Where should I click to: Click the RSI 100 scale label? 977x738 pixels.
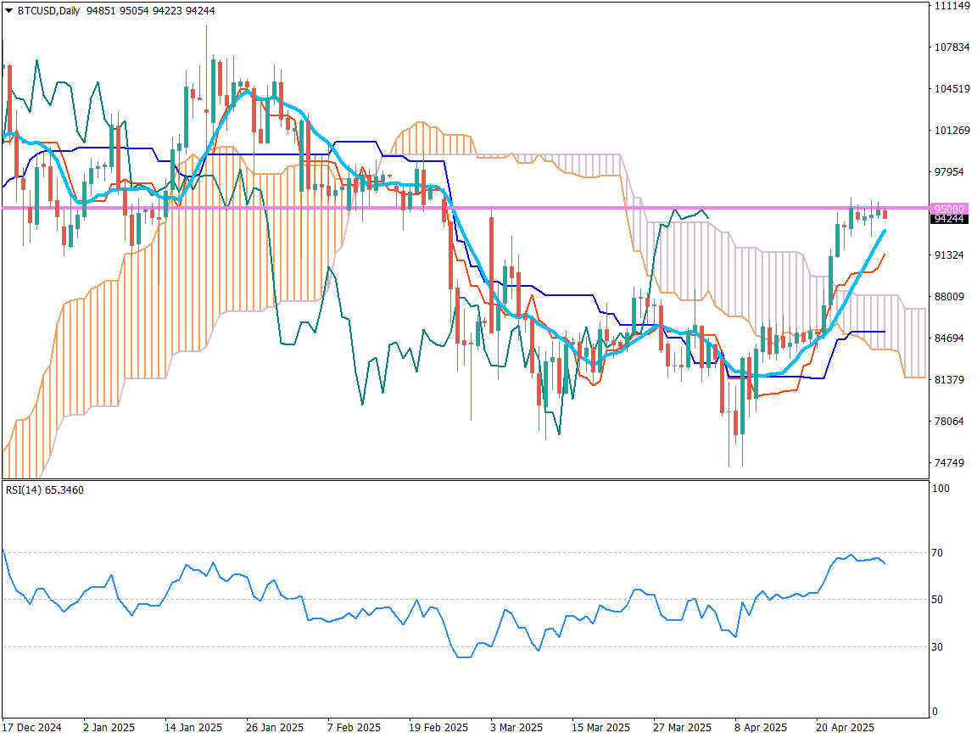[940, 489]
